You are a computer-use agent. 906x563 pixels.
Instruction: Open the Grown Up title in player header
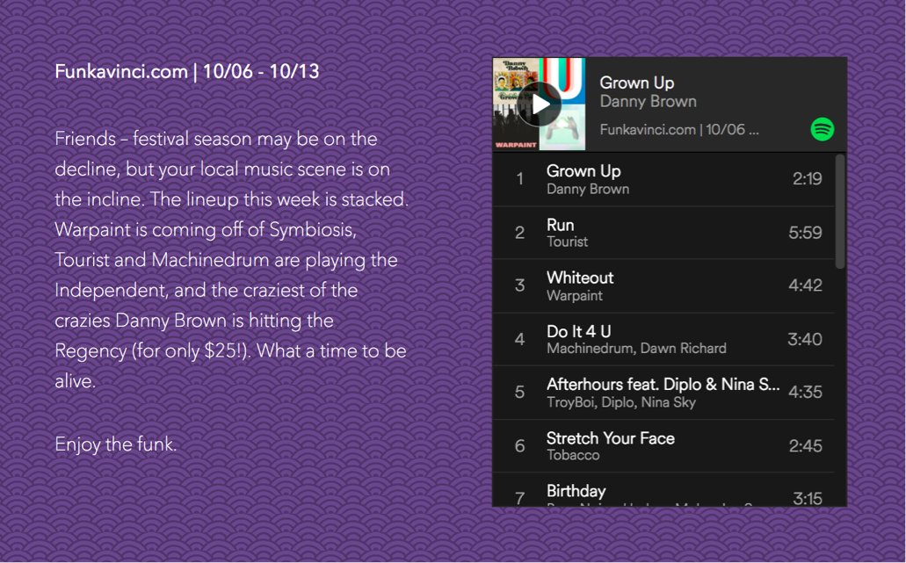click(x=637, y=83)
